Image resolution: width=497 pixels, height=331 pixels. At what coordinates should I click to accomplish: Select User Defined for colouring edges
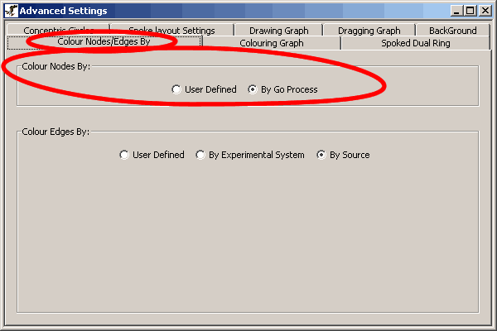click(x=124, y=155)
